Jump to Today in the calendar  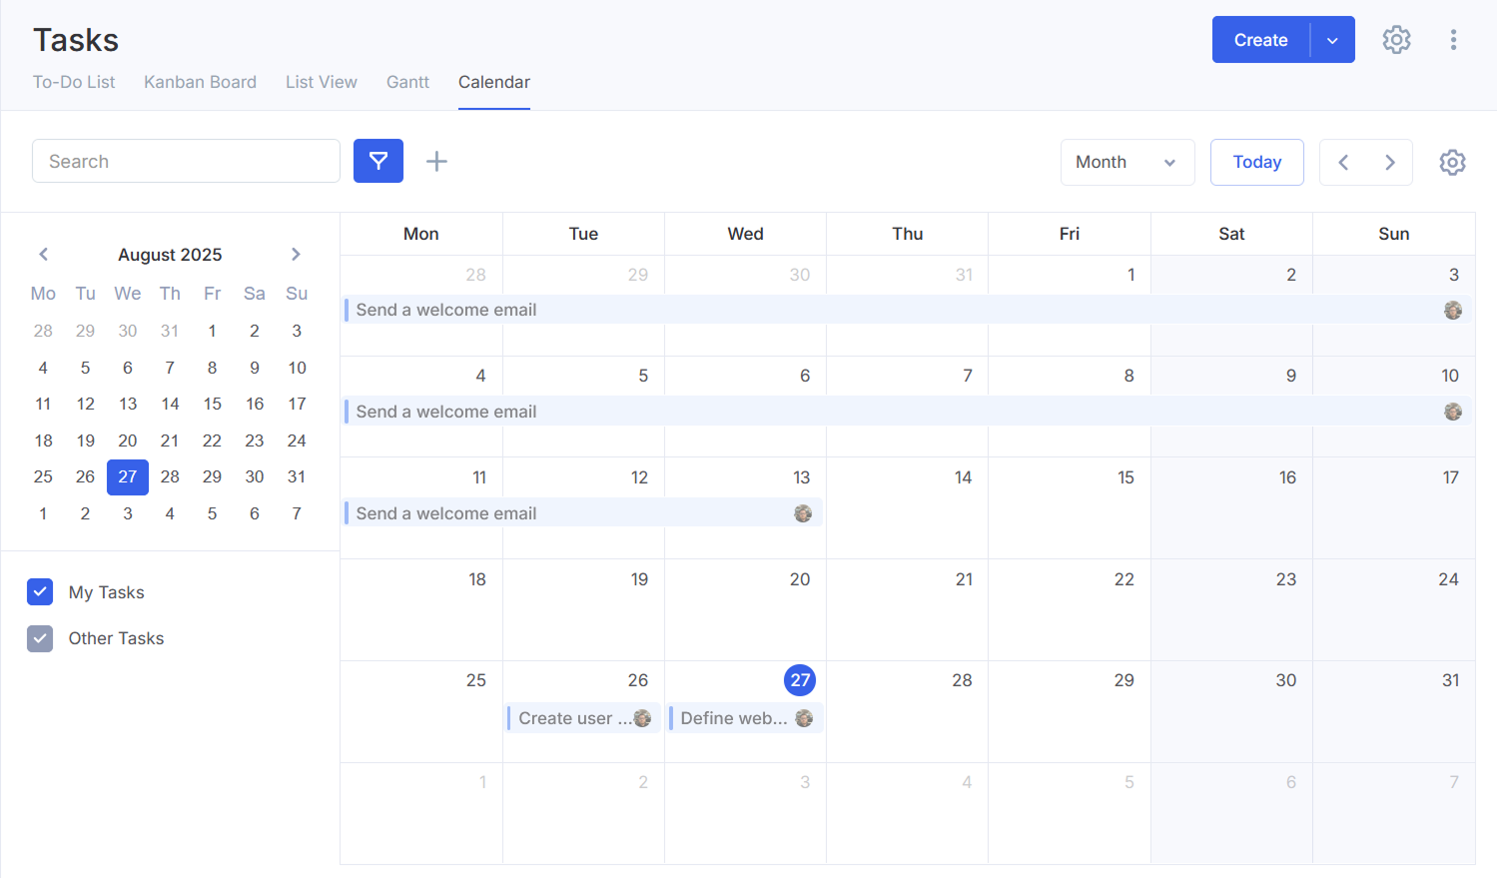1256,162
